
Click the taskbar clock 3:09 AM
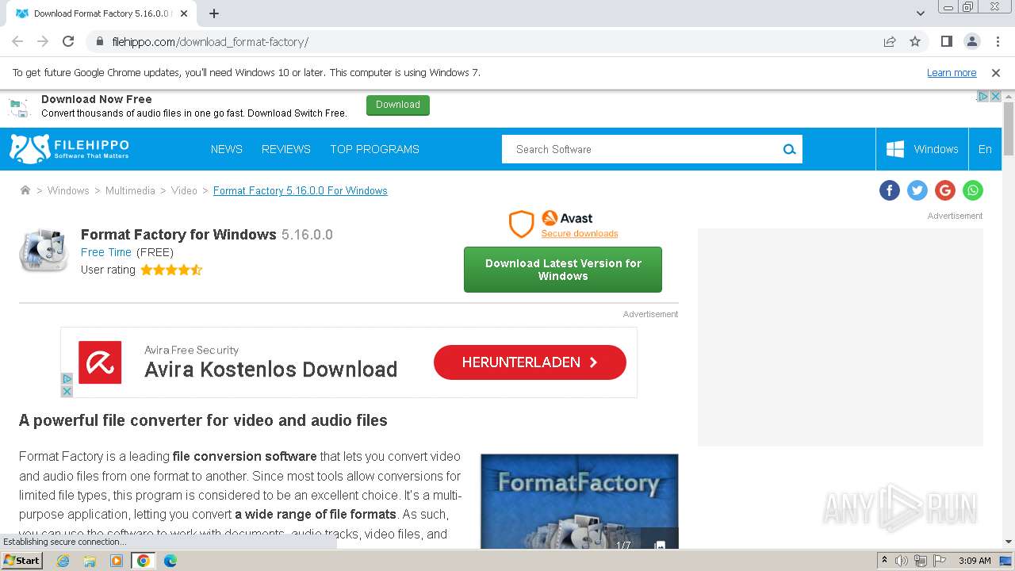tap(975, 561)
